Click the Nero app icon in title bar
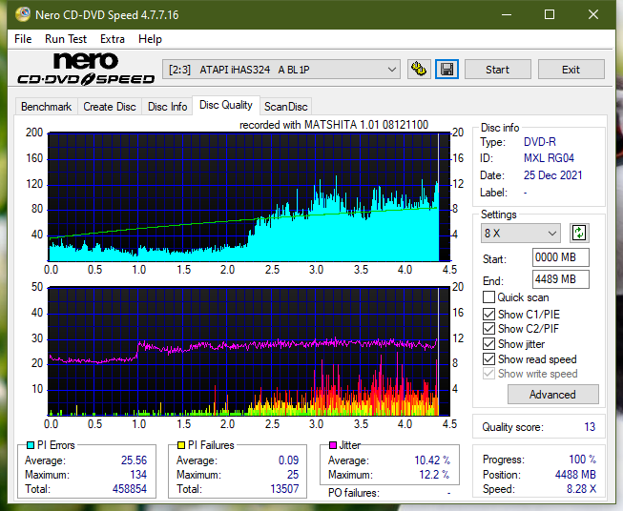 point(23,14)
